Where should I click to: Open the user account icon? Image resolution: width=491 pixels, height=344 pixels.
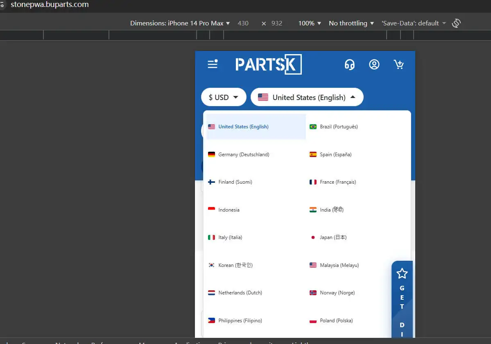tap(374, 64)
